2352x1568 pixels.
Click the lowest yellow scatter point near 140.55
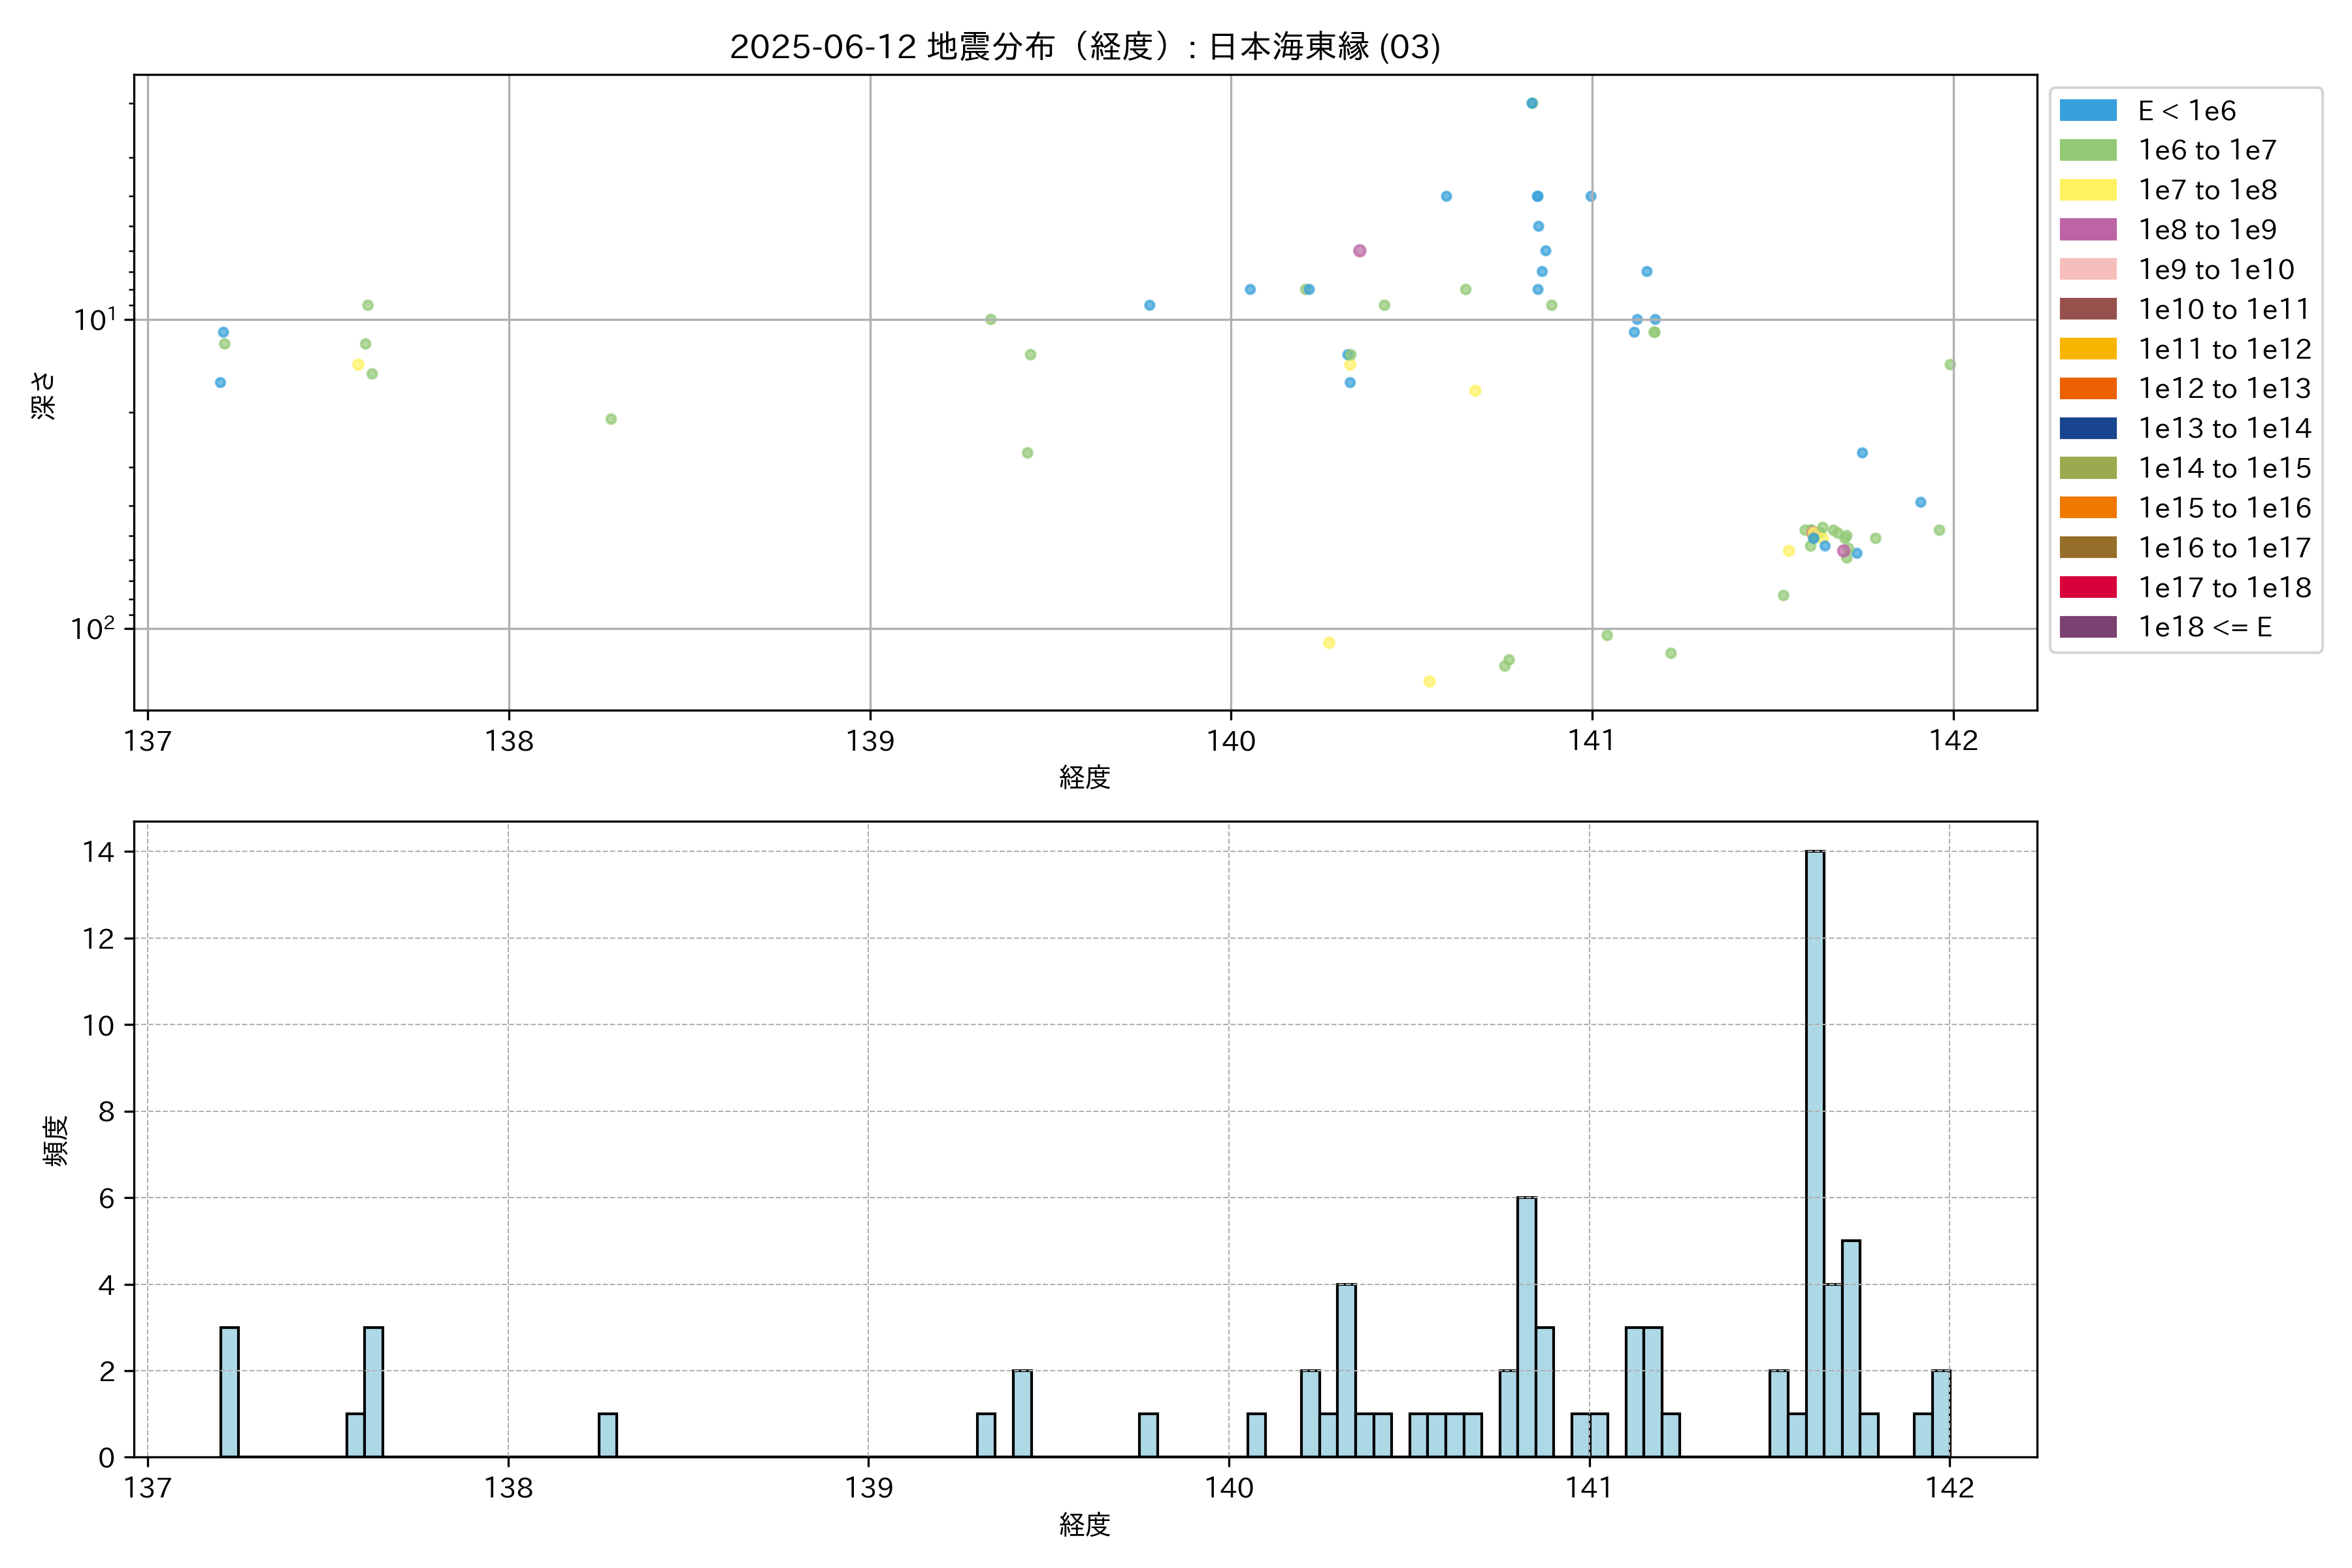coord(1429,681)
